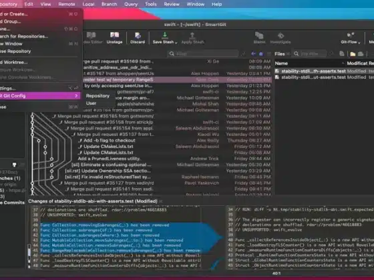Click the Commits item in sidebar
Viewport: 374px width, 280px height.
pos(12,203)
